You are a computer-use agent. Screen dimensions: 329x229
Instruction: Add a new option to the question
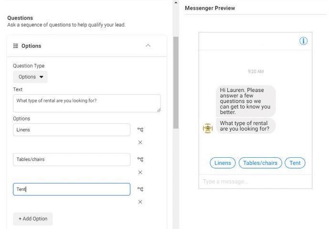click(x=33, y=218)
